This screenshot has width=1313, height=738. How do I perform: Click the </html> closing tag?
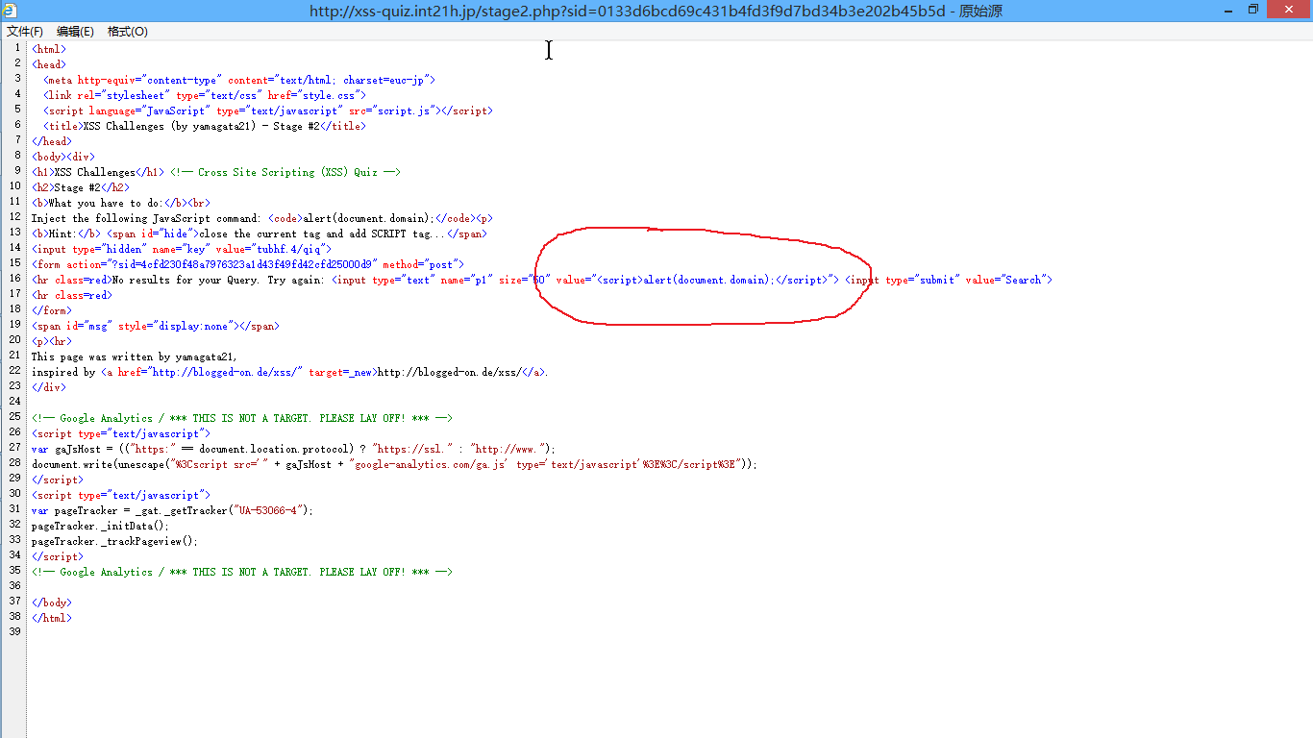click(52, 618)
